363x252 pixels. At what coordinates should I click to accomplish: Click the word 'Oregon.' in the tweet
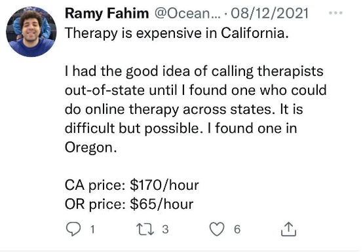click(90, 147)
